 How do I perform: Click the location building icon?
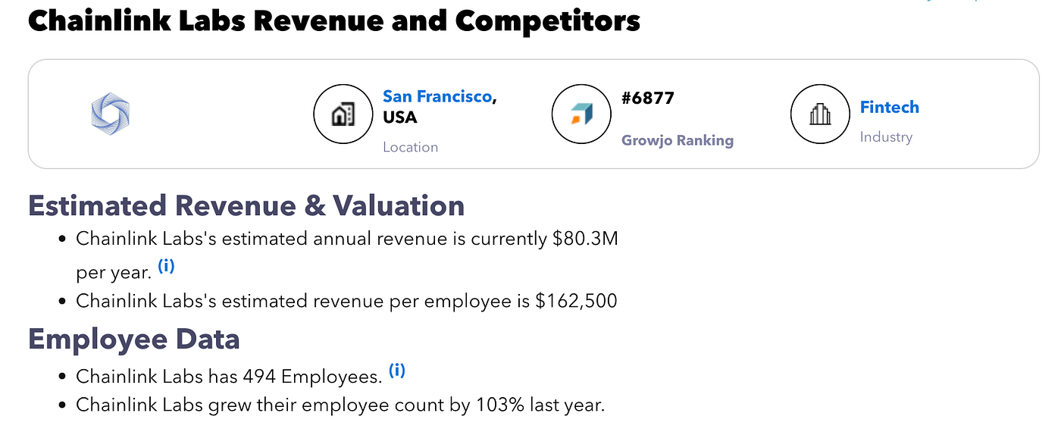coord(343,114)
